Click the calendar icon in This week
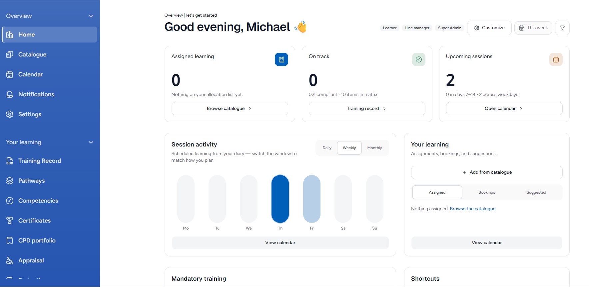This screenshot has height=287, width=589. 522,28
